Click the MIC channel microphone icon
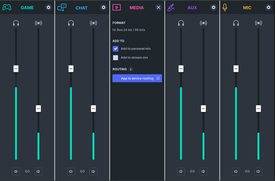This screenshot has height=181, width=275. pyautogui.click(x=225, y=7)
